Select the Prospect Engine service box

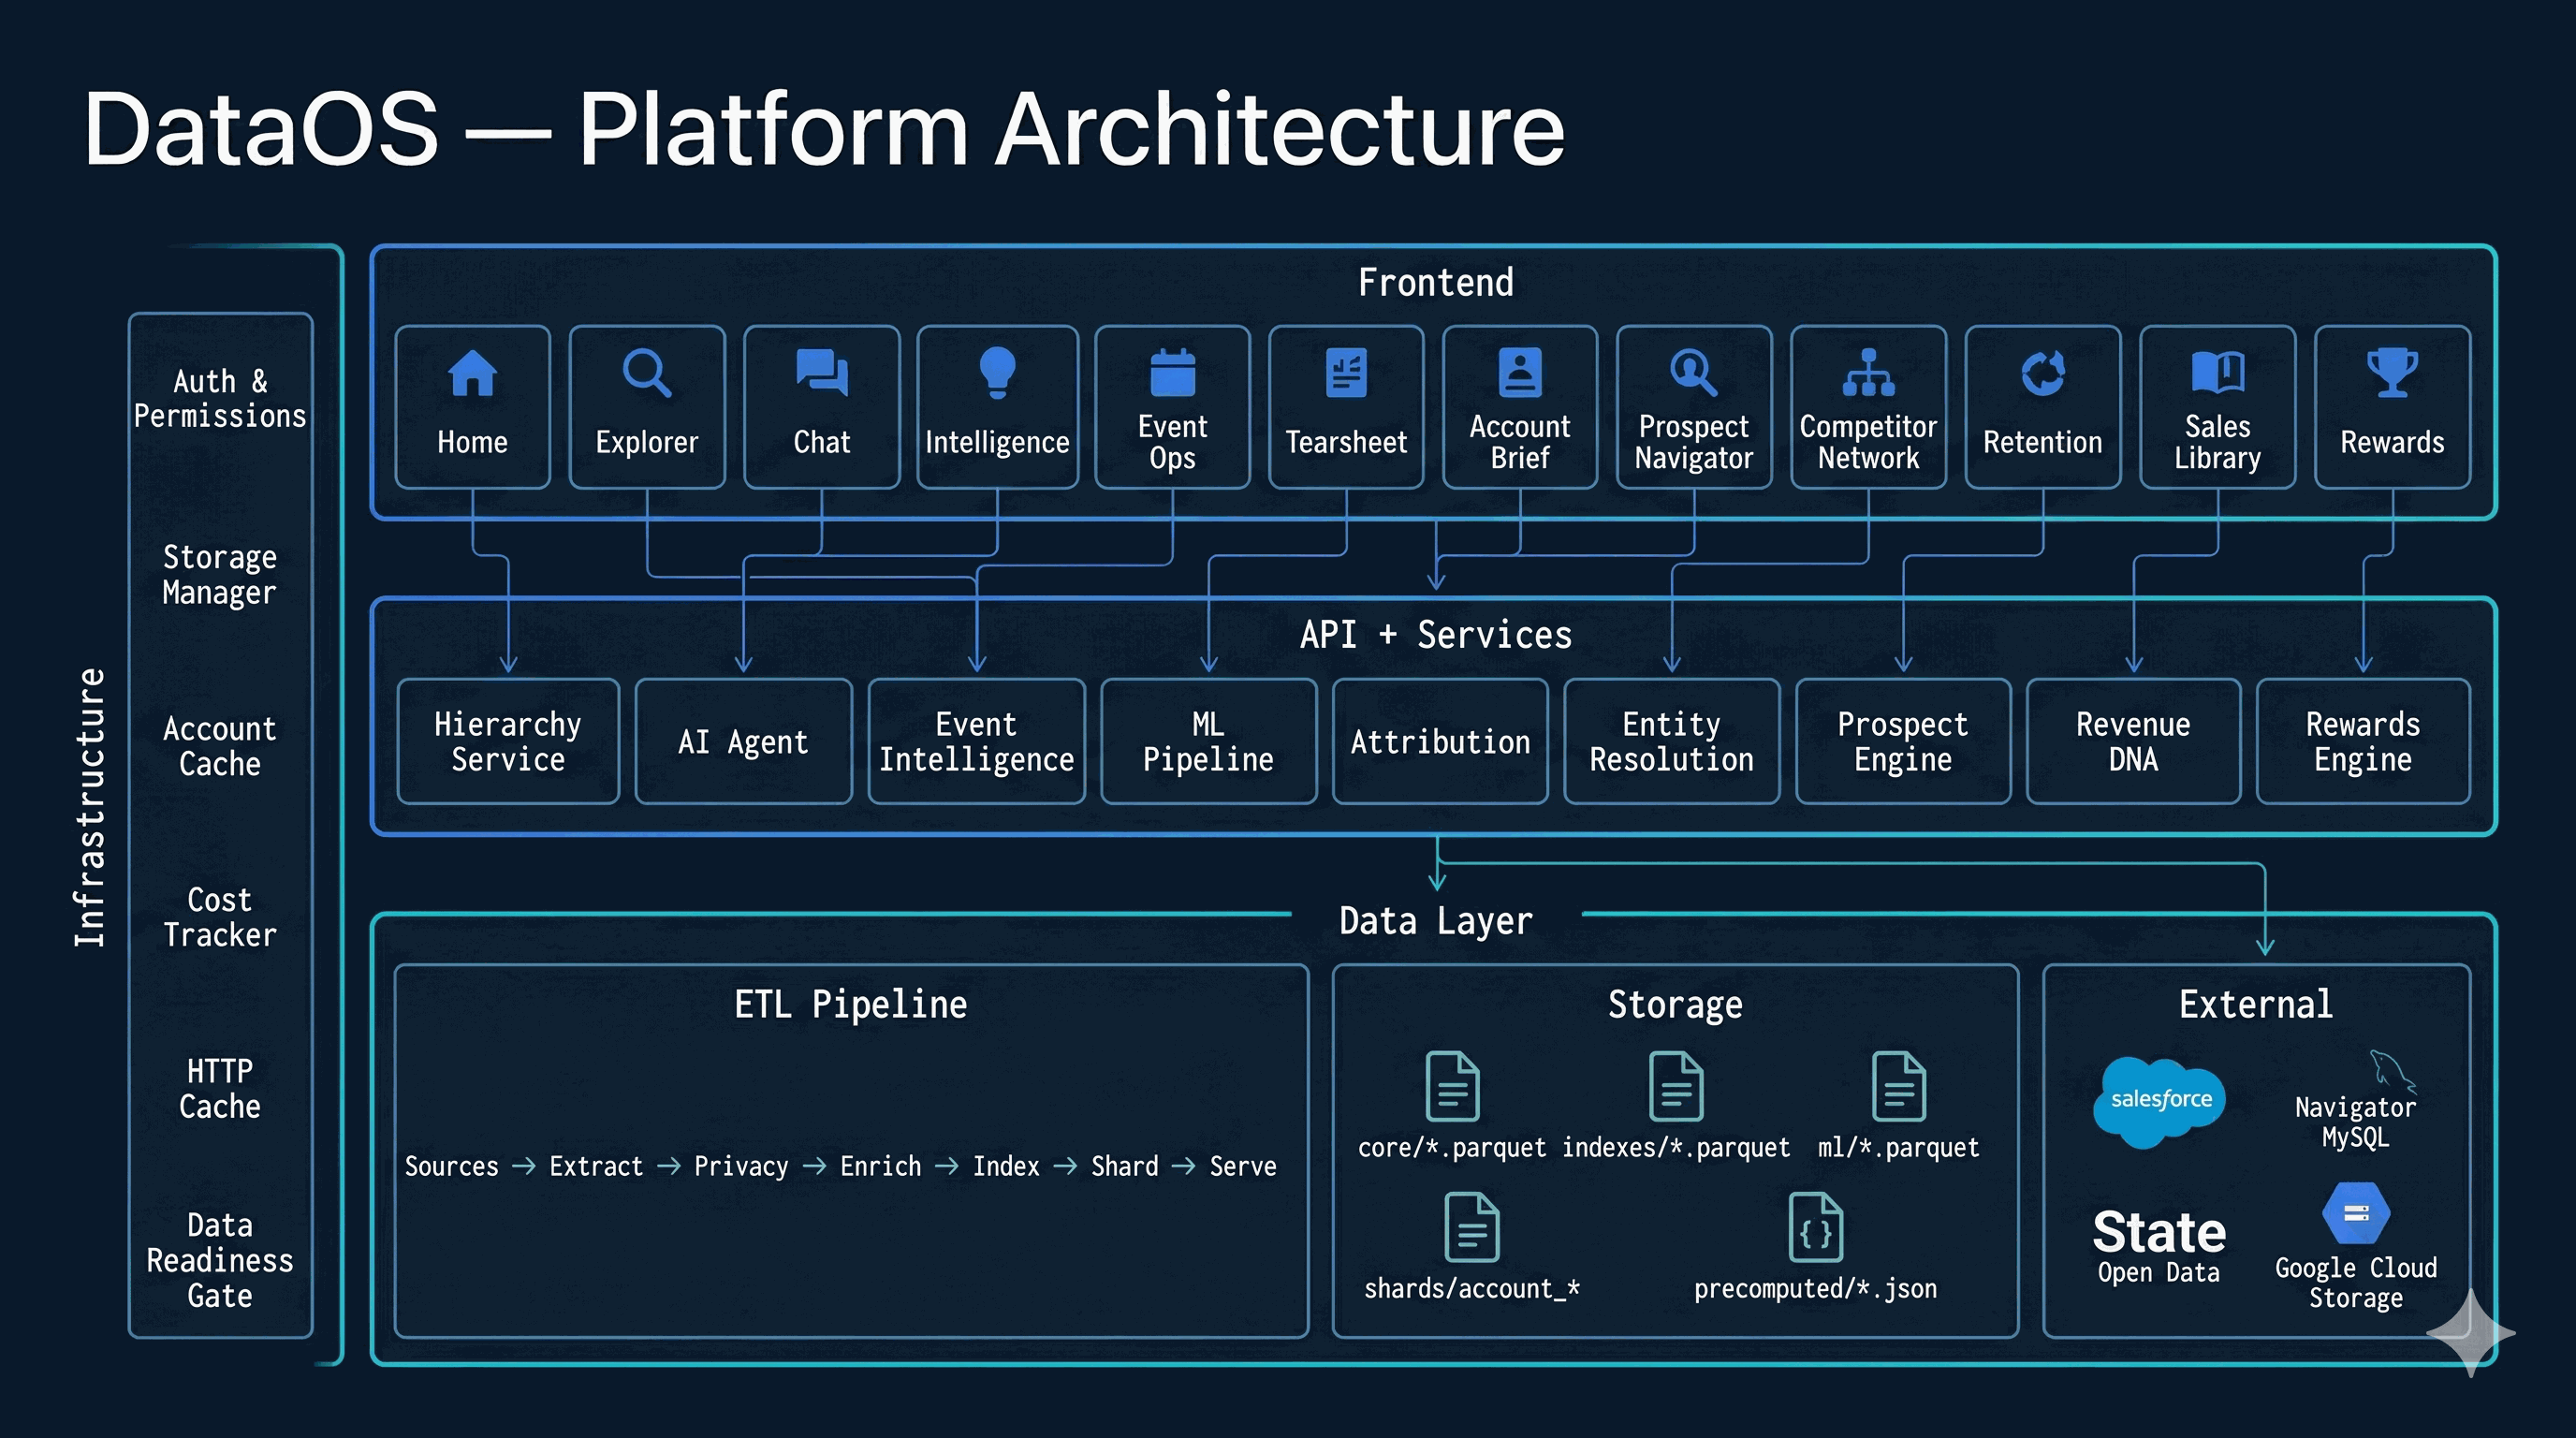pos(1903,741)
